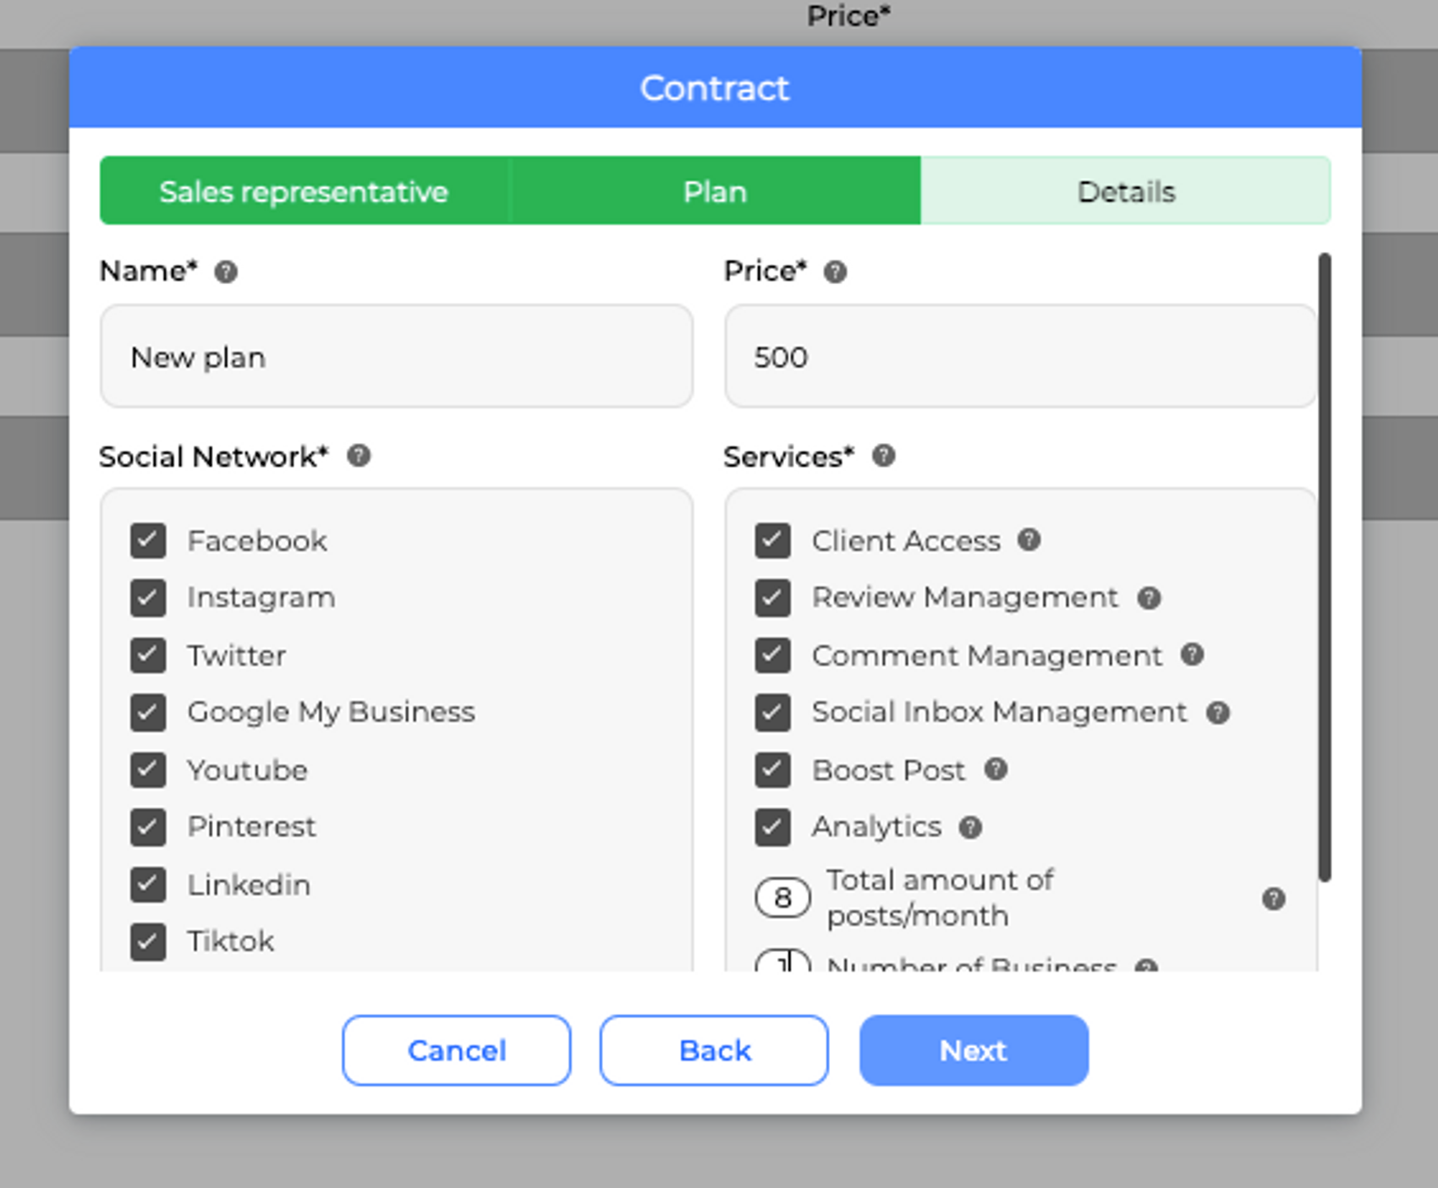Click the vertical scrollbar in the dialog
Viewport: 1438px width, 1188px height.
(x=1324, y=567)
